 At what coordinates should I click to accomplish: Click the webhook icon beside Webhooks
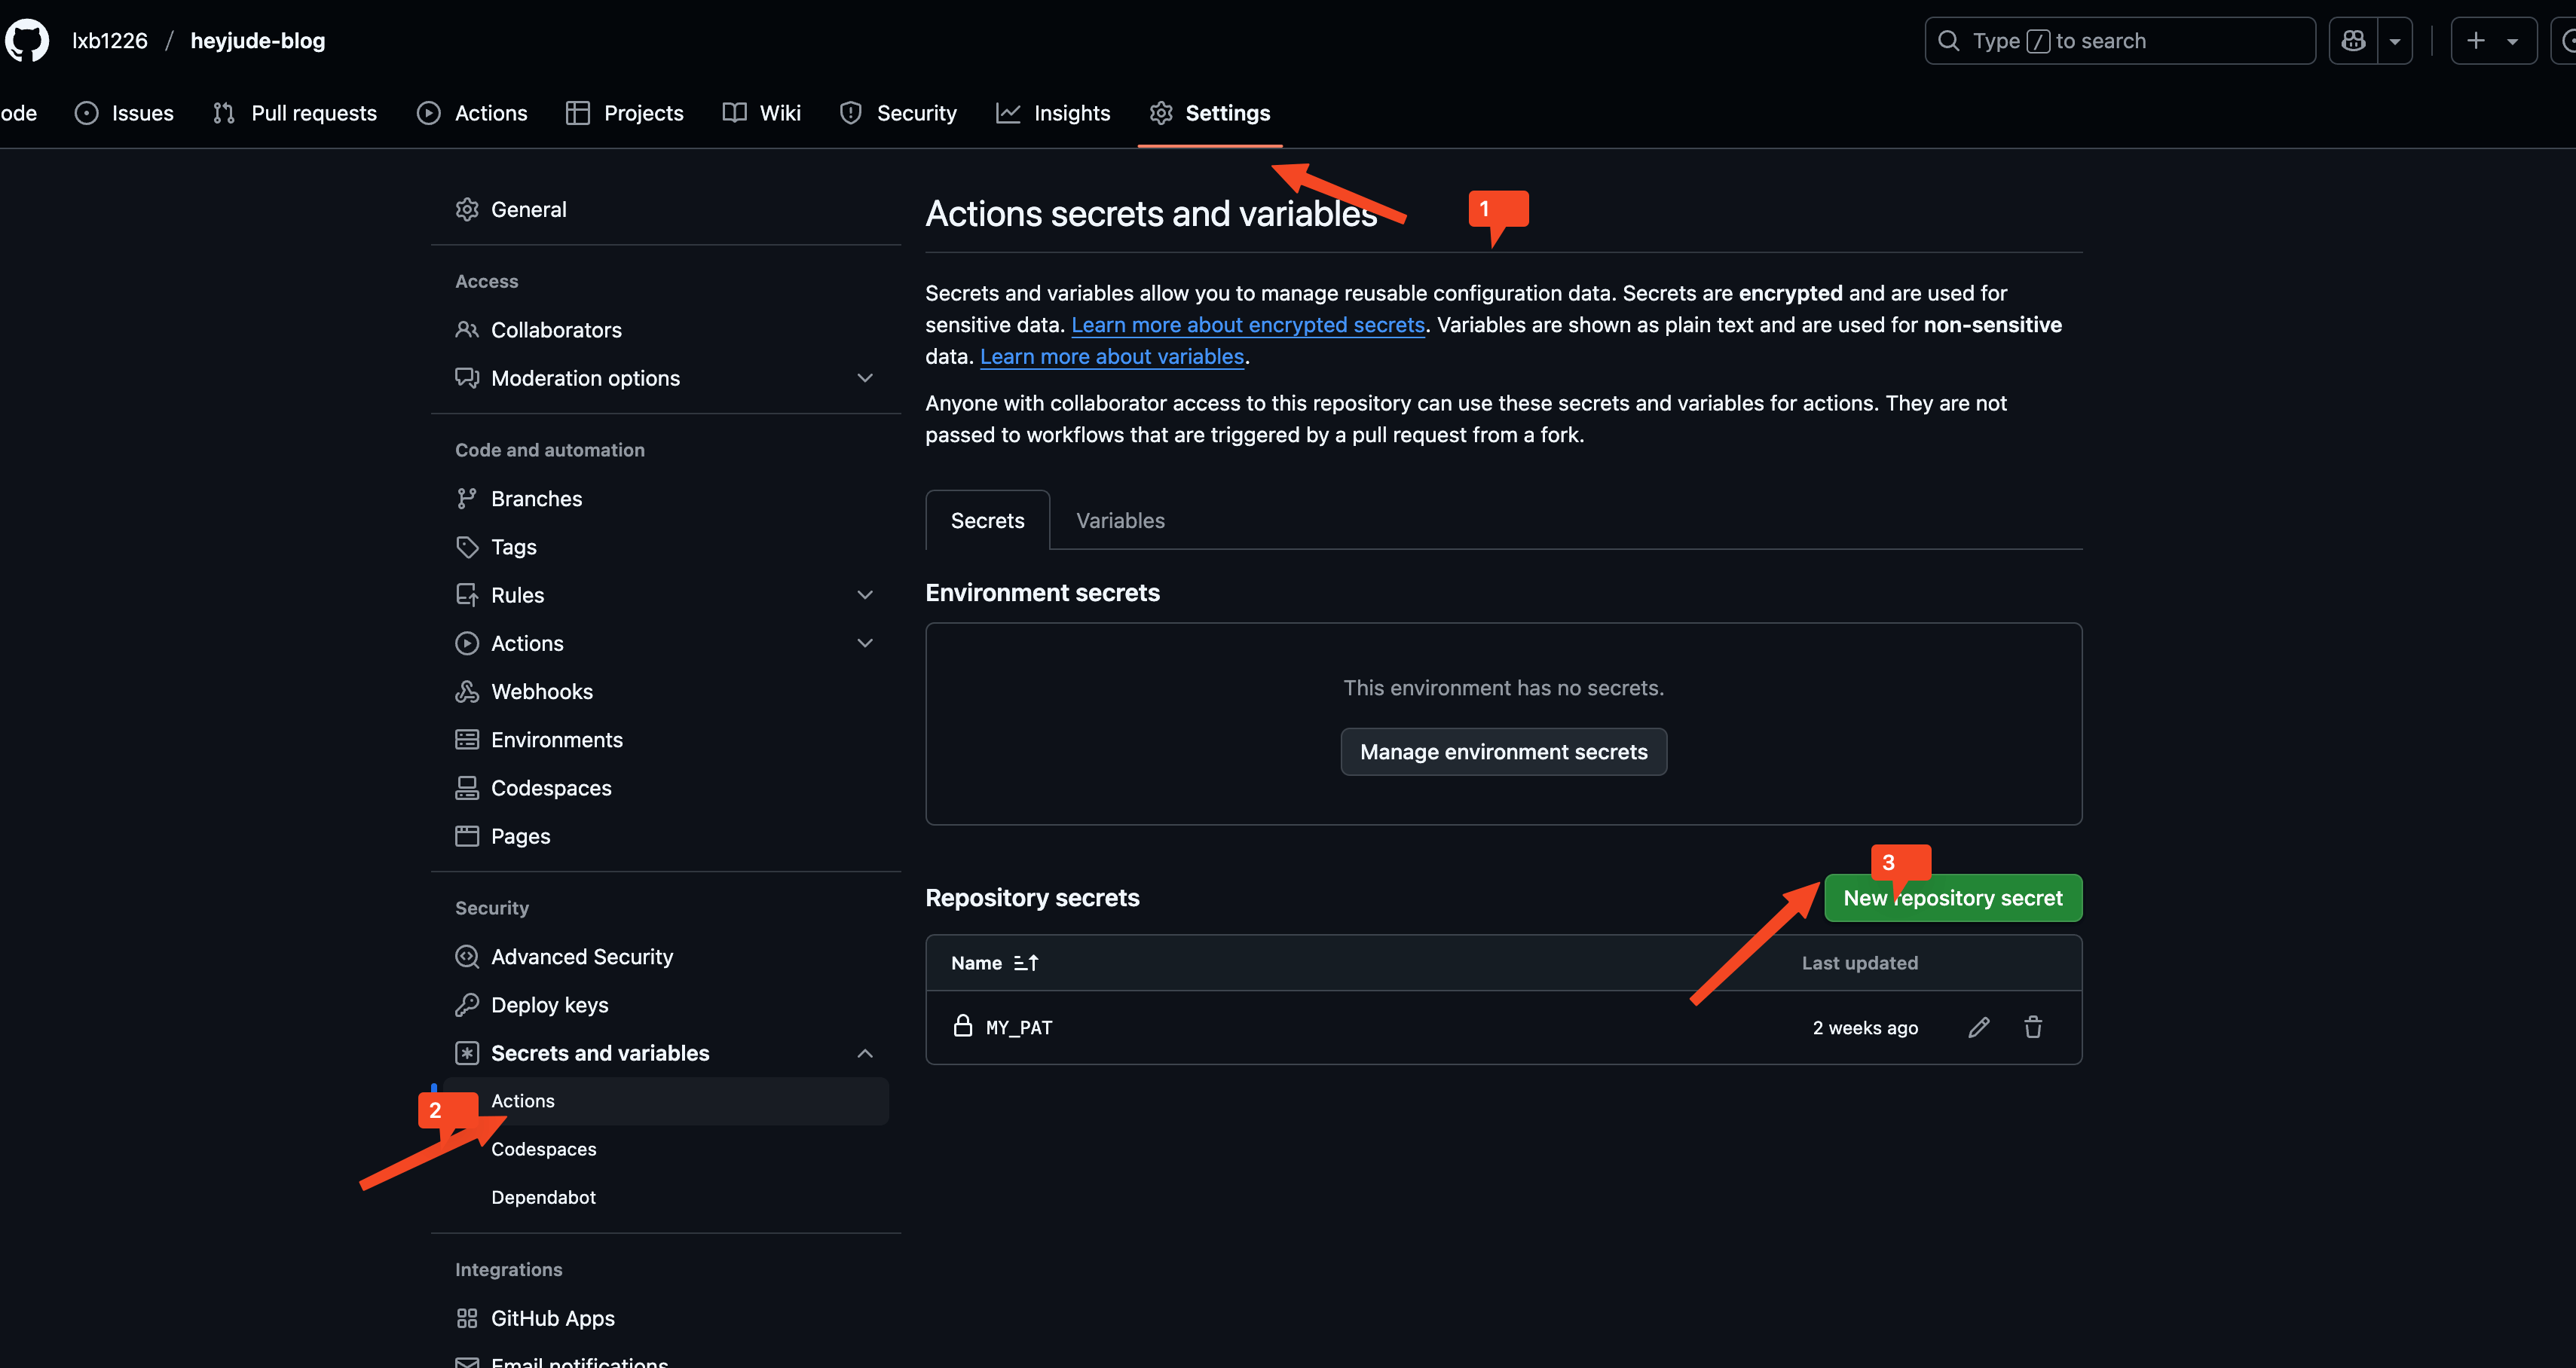click(x=467, y=692)
